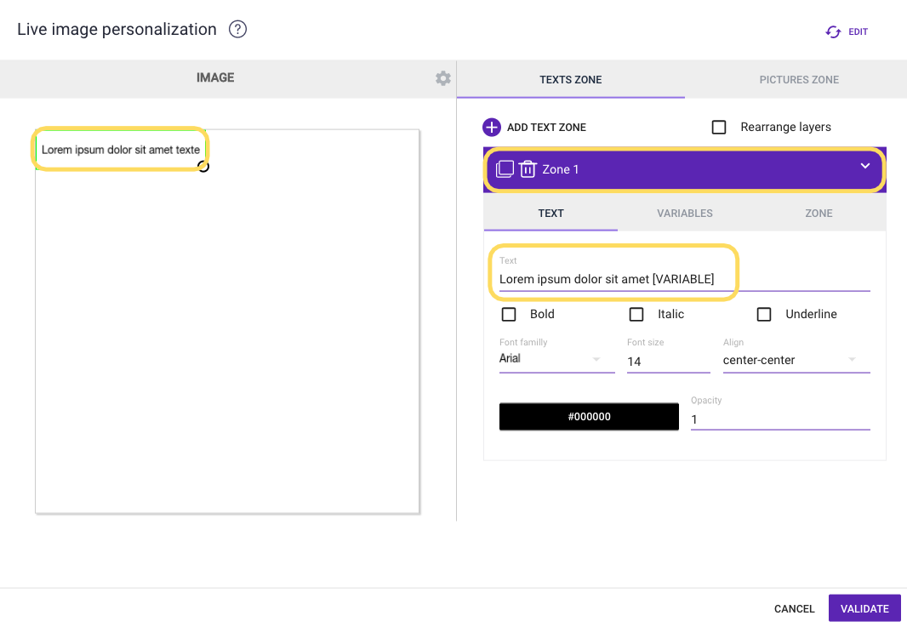Check the Bold checkbox
Image resolution: width=907 pixels, height=627 pixels.
coord(509,315)
